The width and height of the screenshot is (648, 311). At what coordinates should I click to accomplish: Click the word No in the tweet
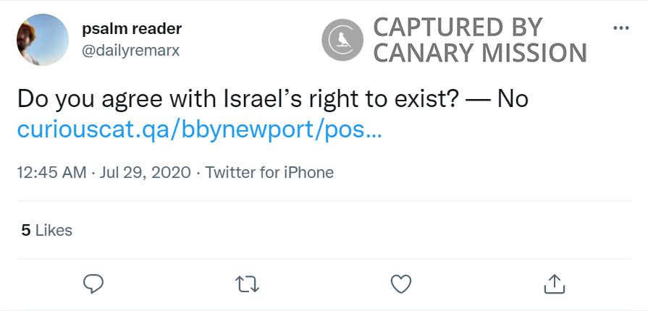[x=513, y=98]
